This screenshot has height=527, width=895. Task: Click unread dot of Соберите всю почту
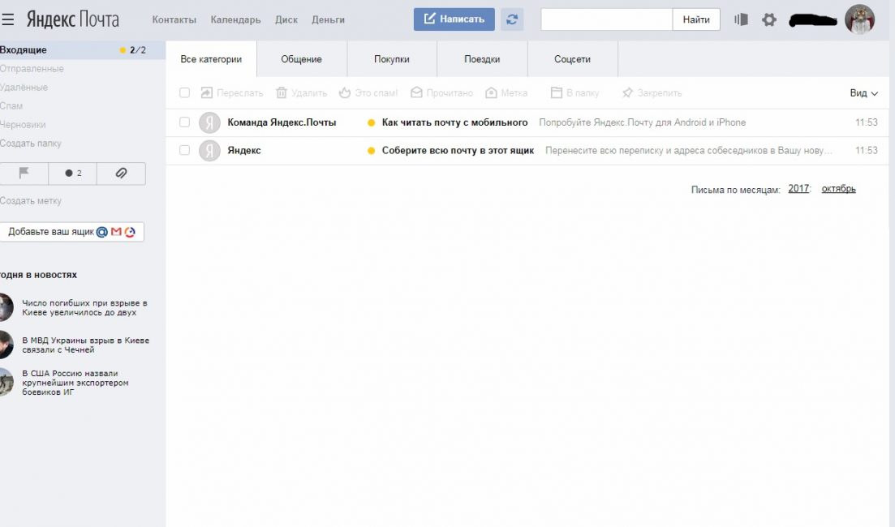click(371, 151)
